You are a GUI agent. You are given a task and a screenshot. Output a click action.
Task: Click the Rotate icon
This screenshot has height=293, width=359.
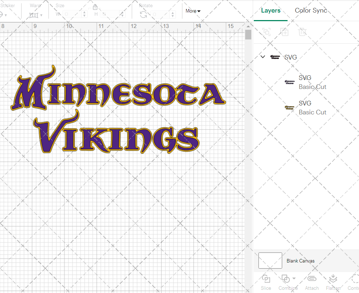point(144,14)
